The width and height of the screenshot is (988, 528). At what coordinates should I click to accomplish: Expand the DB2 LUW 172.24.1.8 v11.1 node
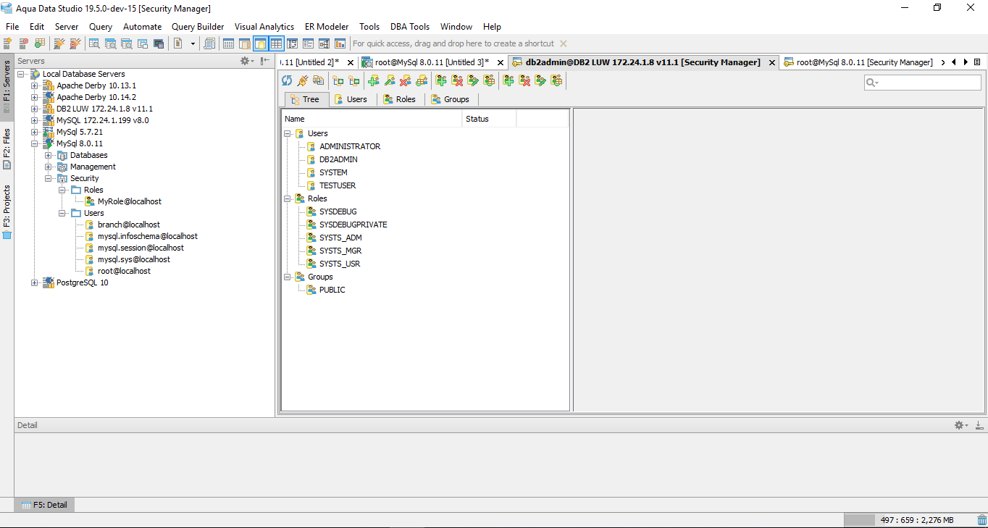(34, 109)
